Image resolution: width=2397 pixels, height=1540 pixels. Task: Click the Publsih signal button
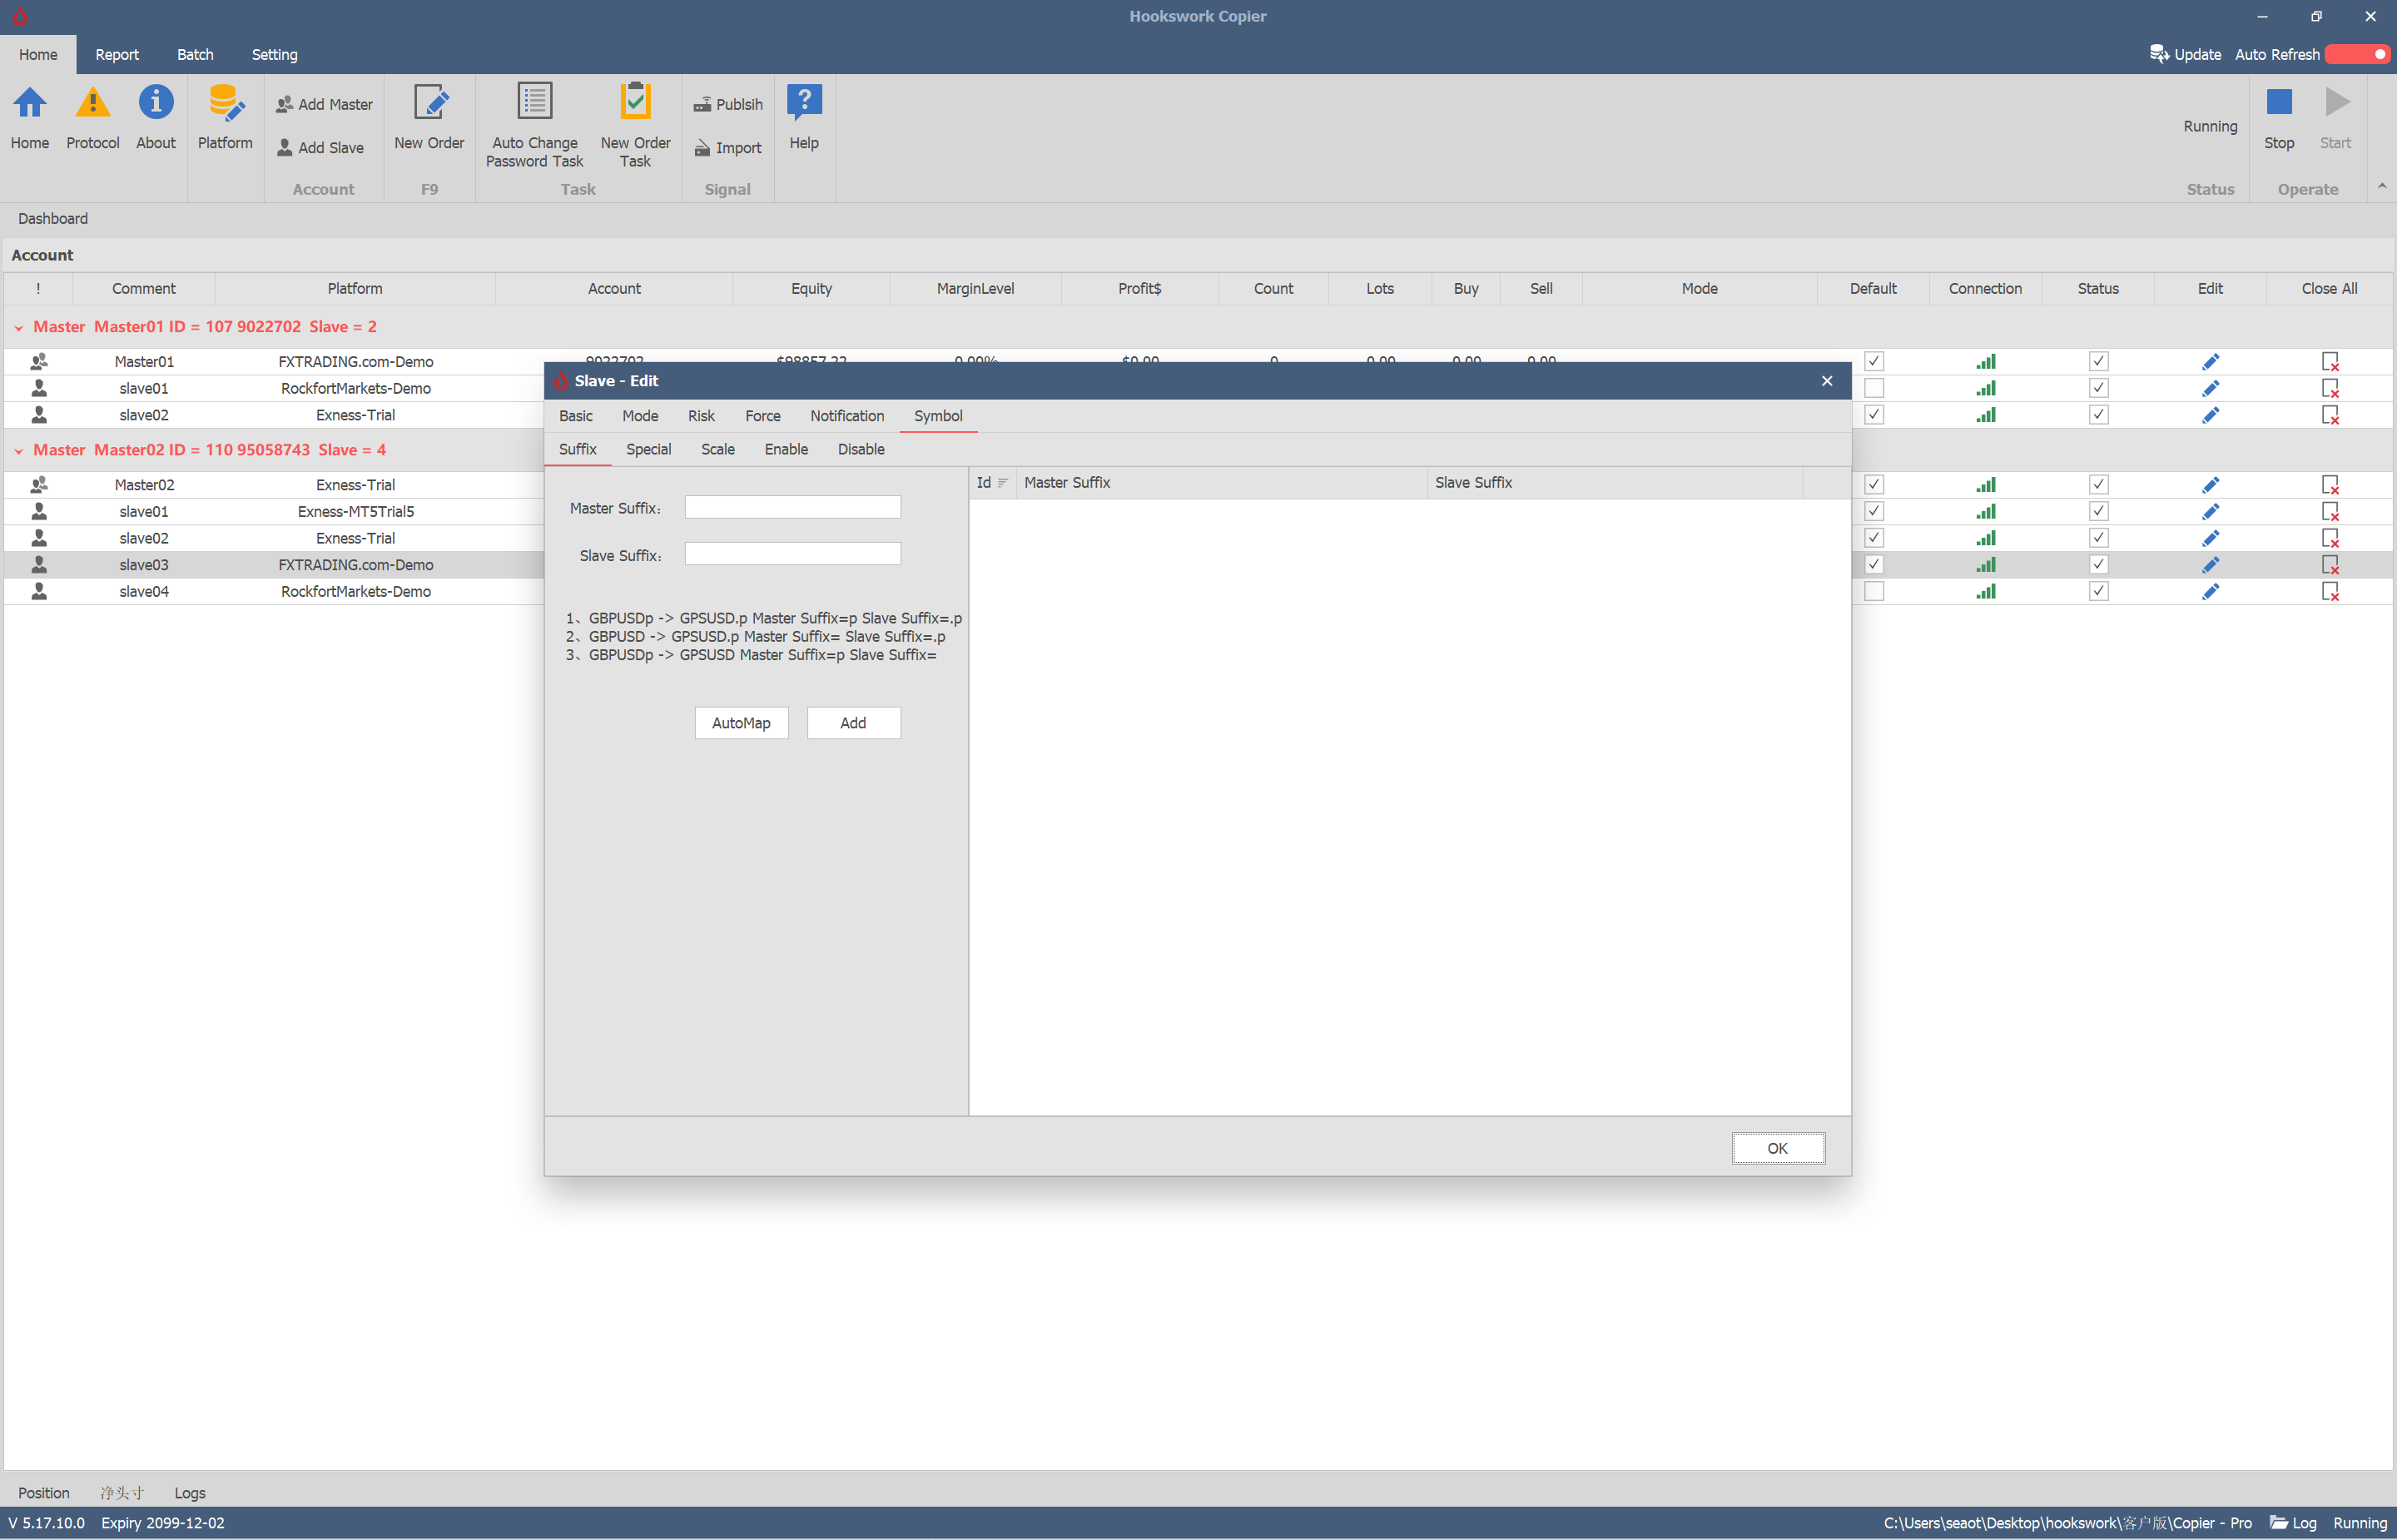pyautogui.click(x=727, y=104)
